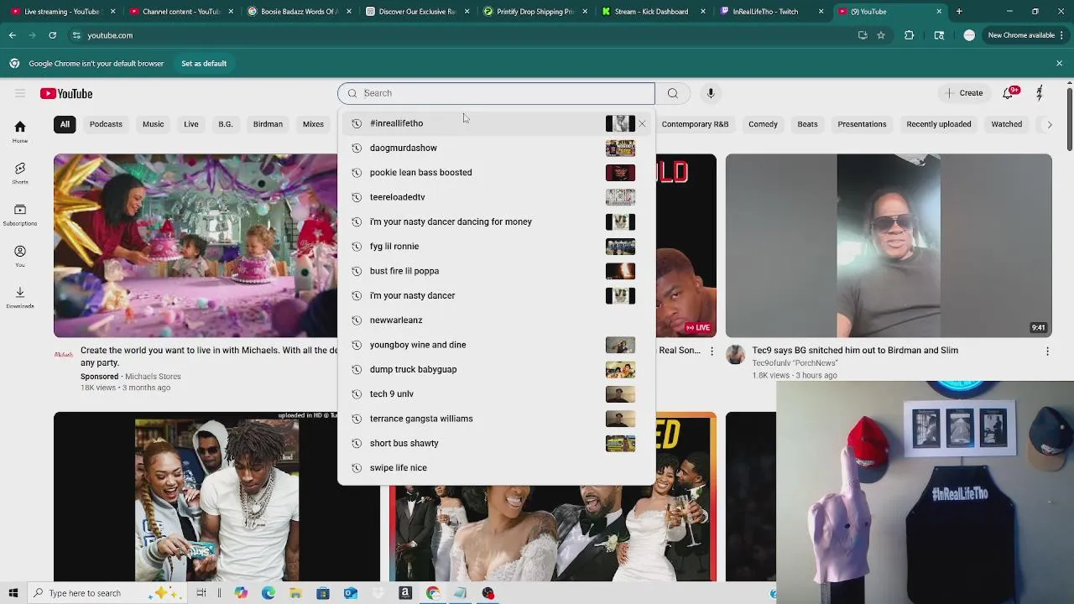The image size is (1074, 604).
Task: Open Chrome new tab with plus
Action: (x=959, y=12)
